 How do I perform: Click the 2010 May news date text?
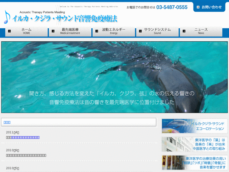point(12,168)
